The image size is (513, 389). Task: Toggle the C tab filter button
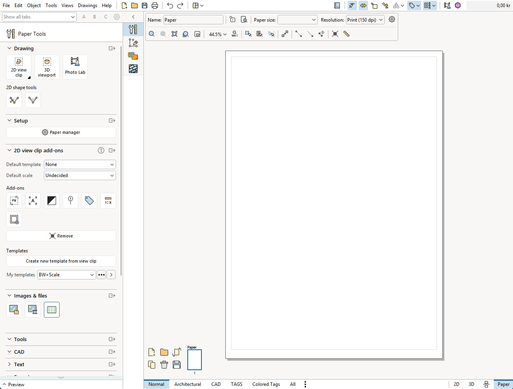point(106,17)
